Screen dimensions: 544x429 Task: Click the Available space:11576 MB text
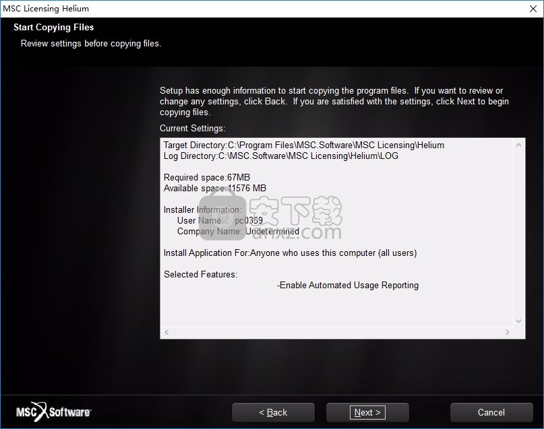[215, 188]
